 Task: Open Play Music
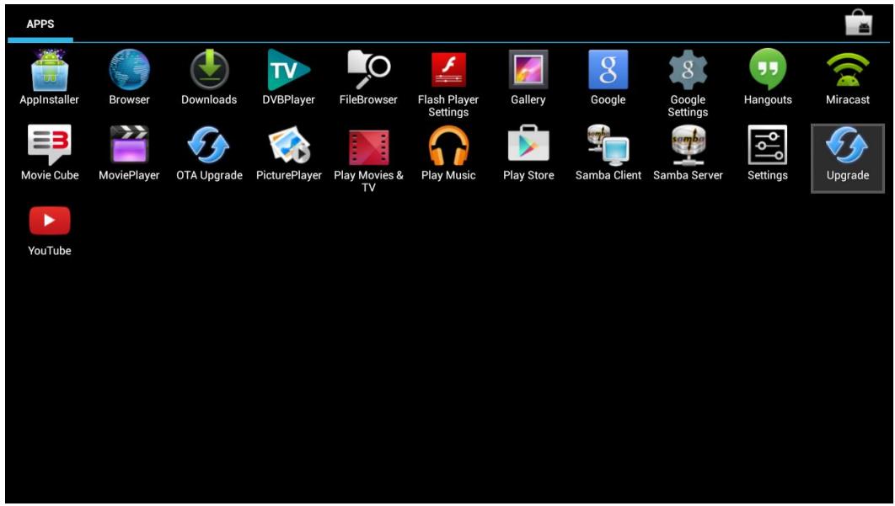tap(448, 153)
